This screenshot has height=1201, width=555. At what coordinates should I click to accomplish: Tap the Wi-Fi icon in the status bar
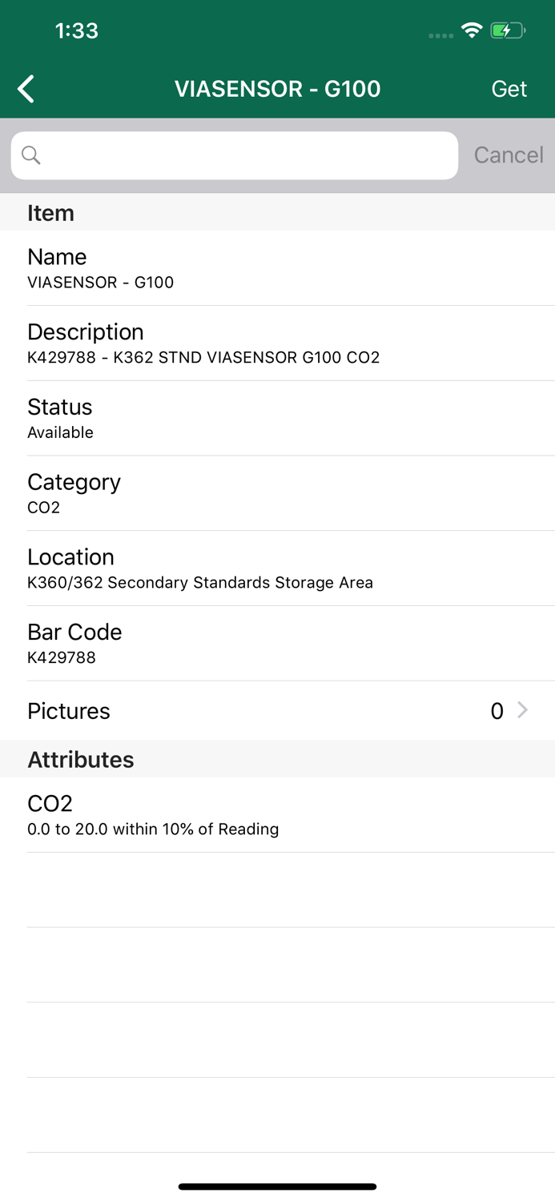pyautogui.click(x=472, y=29)
